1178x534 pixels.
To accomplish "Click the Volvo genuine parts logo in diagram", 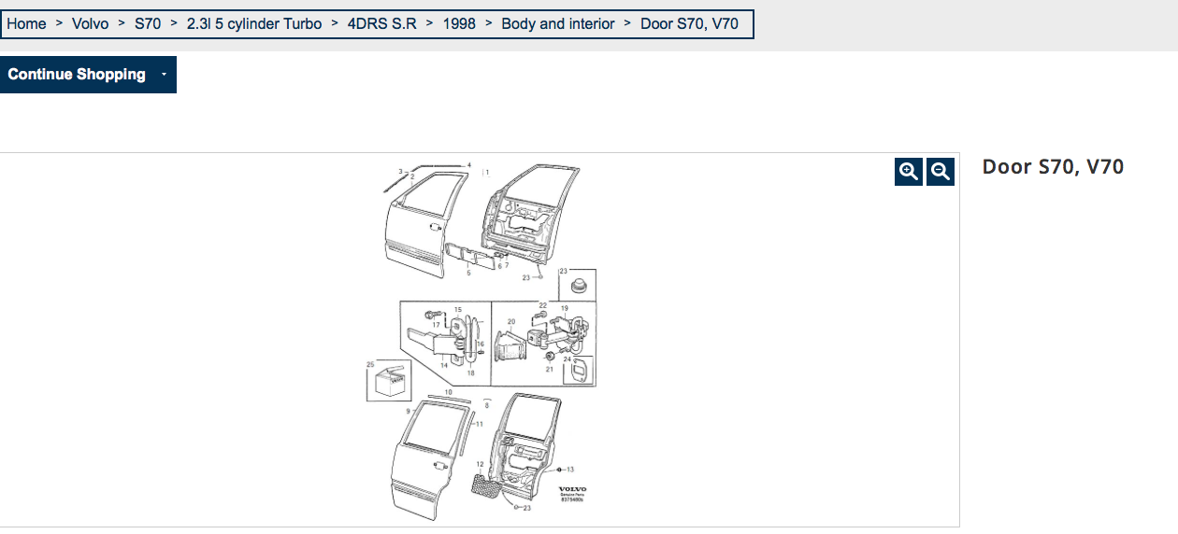I will coord(572,495).
